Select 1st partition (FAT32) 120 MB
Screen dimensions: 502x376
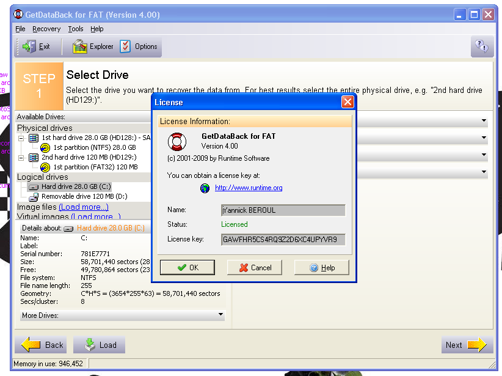(x=95, y=168)
